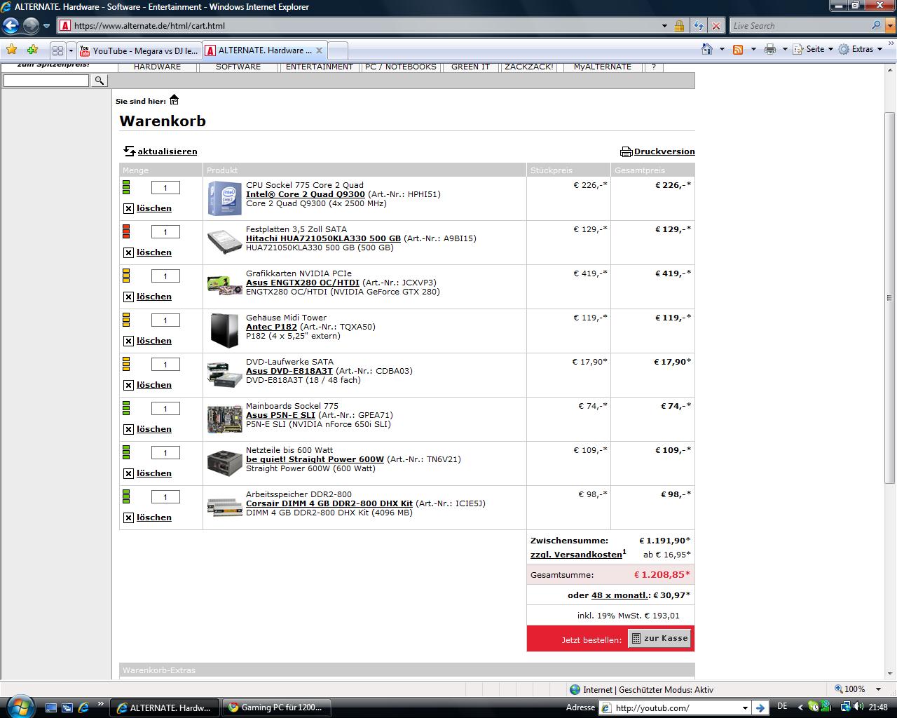Click the Live Search magnifier icon
The height and width of the screenshot is (718, 897).
(876, 25)
